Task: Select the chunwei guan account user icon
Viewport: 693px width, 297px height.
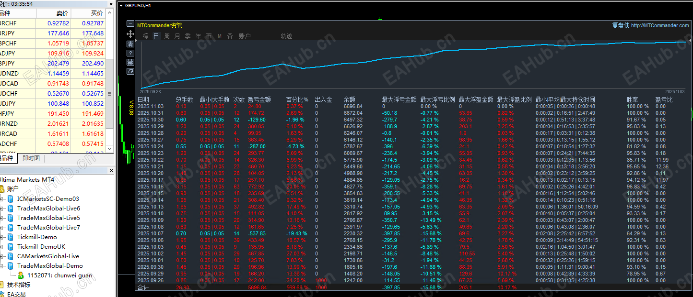Action: click(21, 275)
